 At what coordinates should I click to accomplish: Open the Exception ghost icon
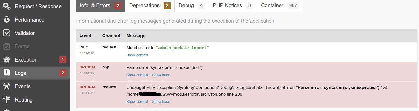[7, 60]
